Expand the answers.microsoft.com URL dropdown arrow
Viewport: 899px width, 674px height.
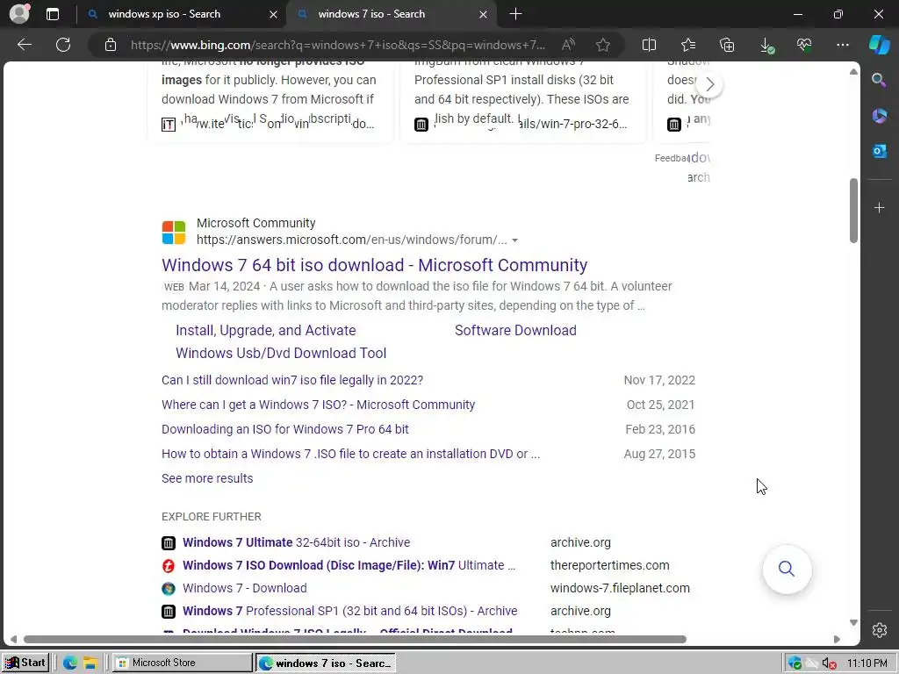(514, 240)
